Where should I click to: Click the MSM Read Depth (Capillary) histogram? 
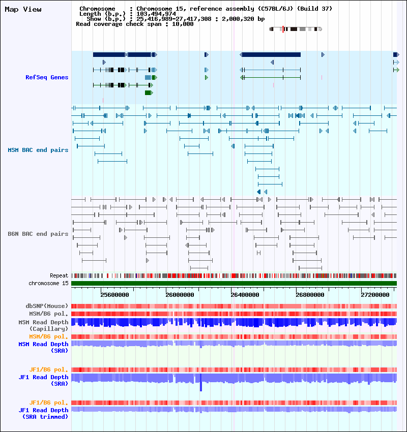pyautogui.click(x=234, y=323)
